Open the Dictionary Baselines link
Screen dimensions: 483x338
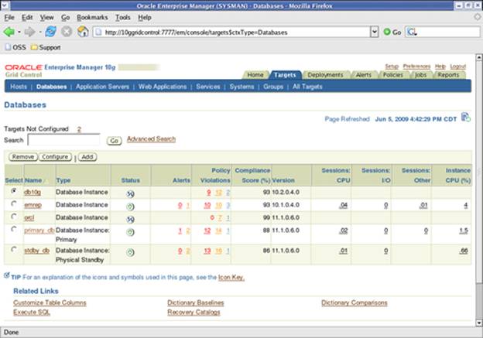pyautogui.click(x=196, y=303)
